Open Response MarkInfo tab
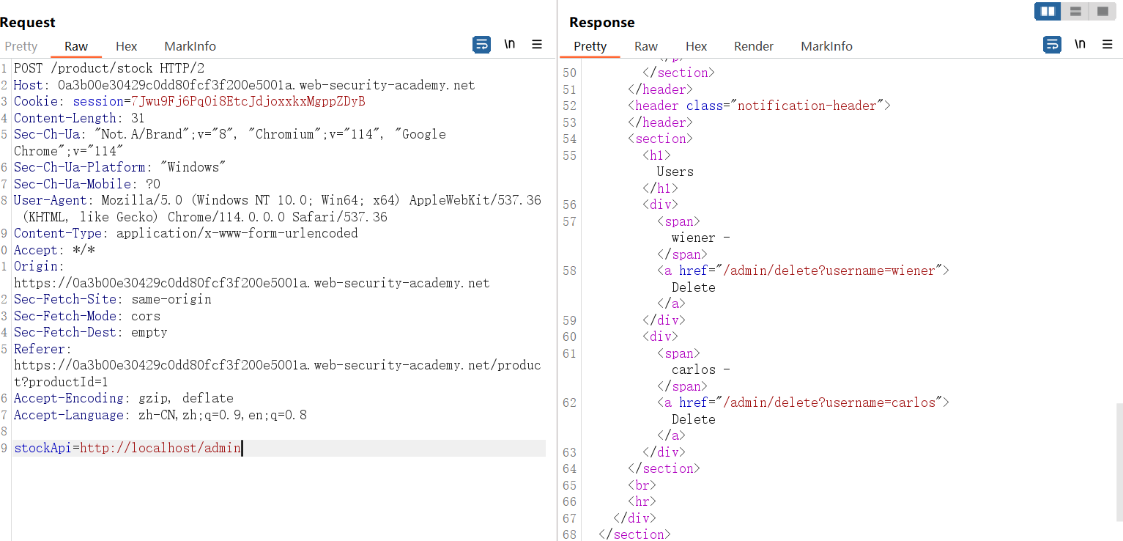 point(826,46)
